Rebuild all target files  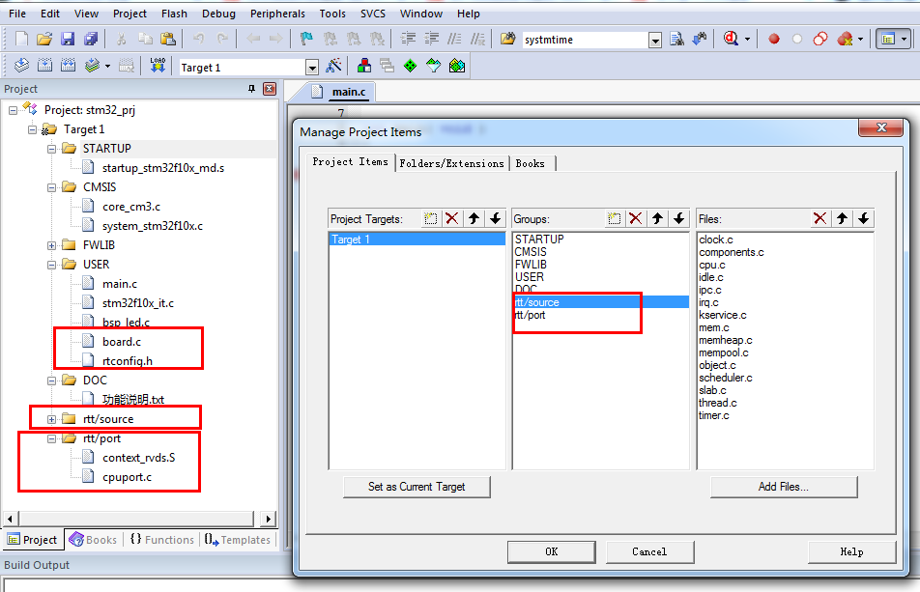coord(69,66)
